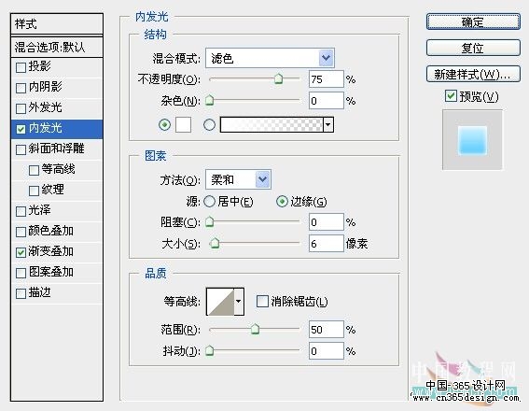Image resolution: width=529 pixels, height=411 pixels.
Task: Click the white glow color swatch
Action: [x=183, y=124]
